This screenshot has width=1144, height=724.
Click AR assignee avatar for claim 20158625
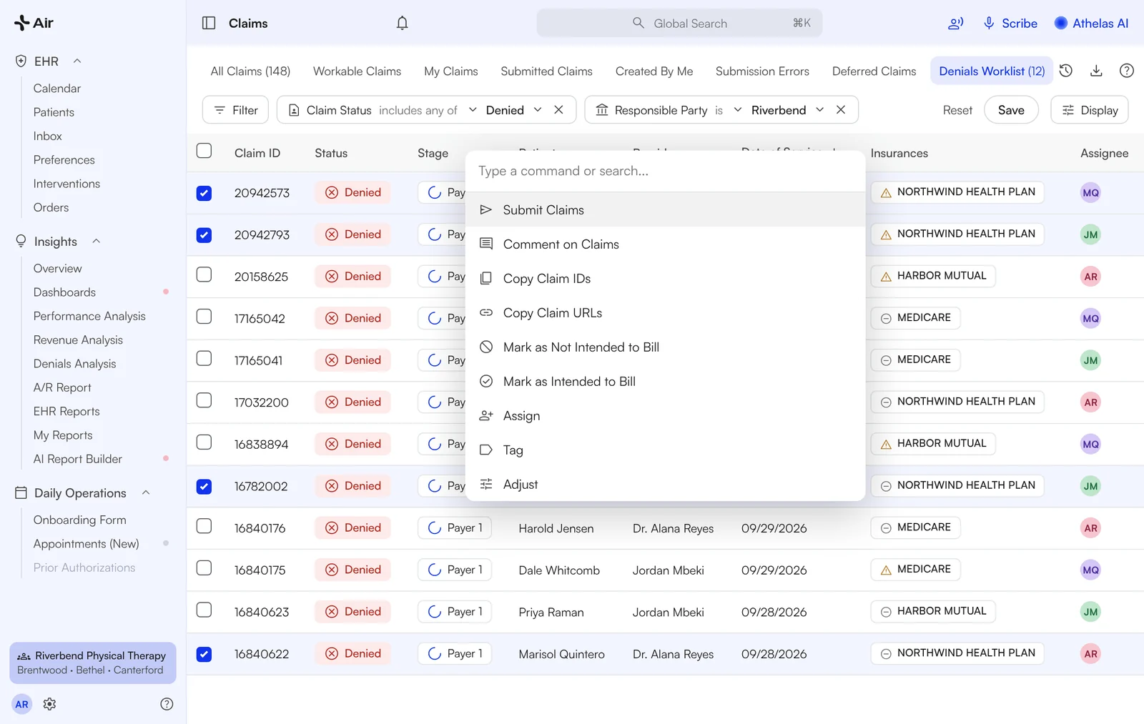[x=1090, y=277]
